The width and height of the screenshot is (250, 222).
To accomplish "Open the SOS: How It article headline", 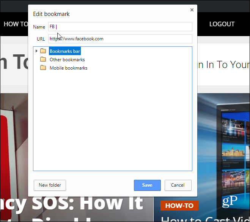I will 87,203.
